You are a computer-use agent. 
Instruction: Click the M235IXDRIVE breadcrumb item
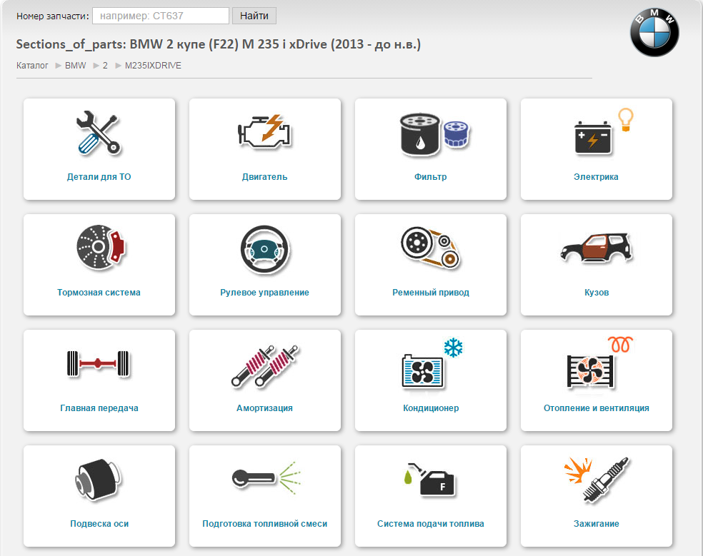click(153, 66)
